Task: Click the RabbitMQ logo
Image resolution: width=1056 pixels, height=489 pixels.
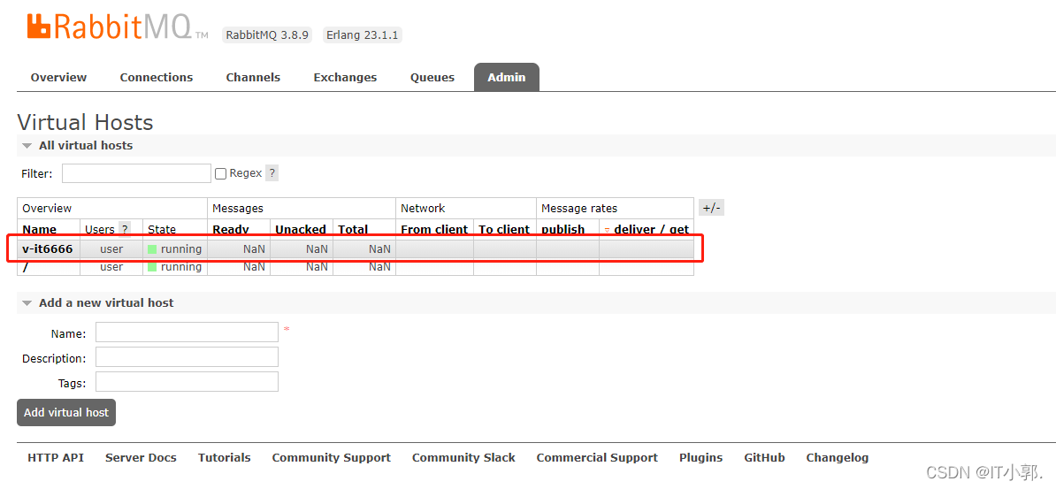Action: coord(118,27)
